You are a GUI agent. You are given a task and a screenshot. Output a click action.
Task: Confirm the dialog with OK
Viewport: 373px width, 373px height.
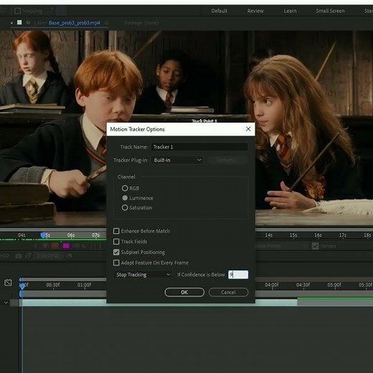coord(184,292)
